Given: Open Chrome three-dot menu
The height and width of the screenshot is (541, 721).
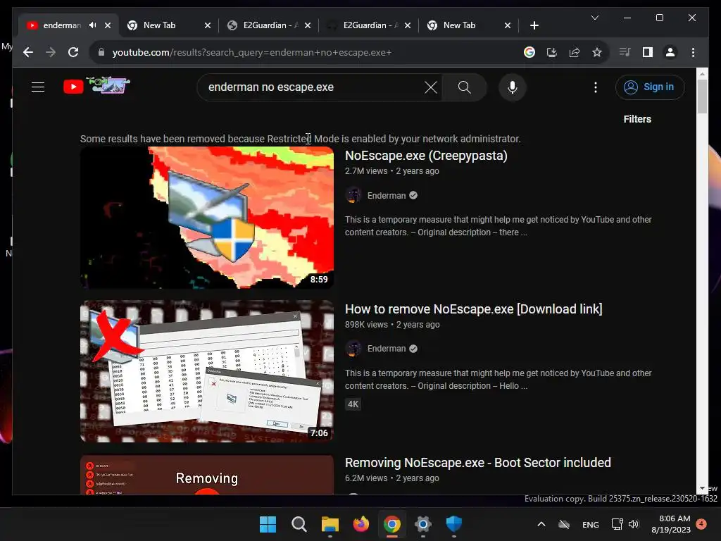Looking at the screenshot, I should coord(693,52).
